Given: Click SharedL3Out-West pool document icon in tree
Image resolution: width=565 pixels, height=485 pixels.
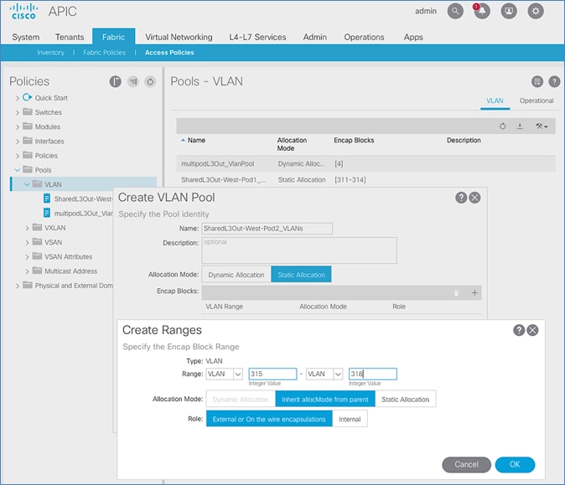Looking at the screenshot, I should [46, 199].
